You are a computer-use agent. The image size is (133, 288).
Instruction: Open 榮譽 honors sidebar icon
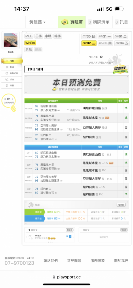point(7,86)
